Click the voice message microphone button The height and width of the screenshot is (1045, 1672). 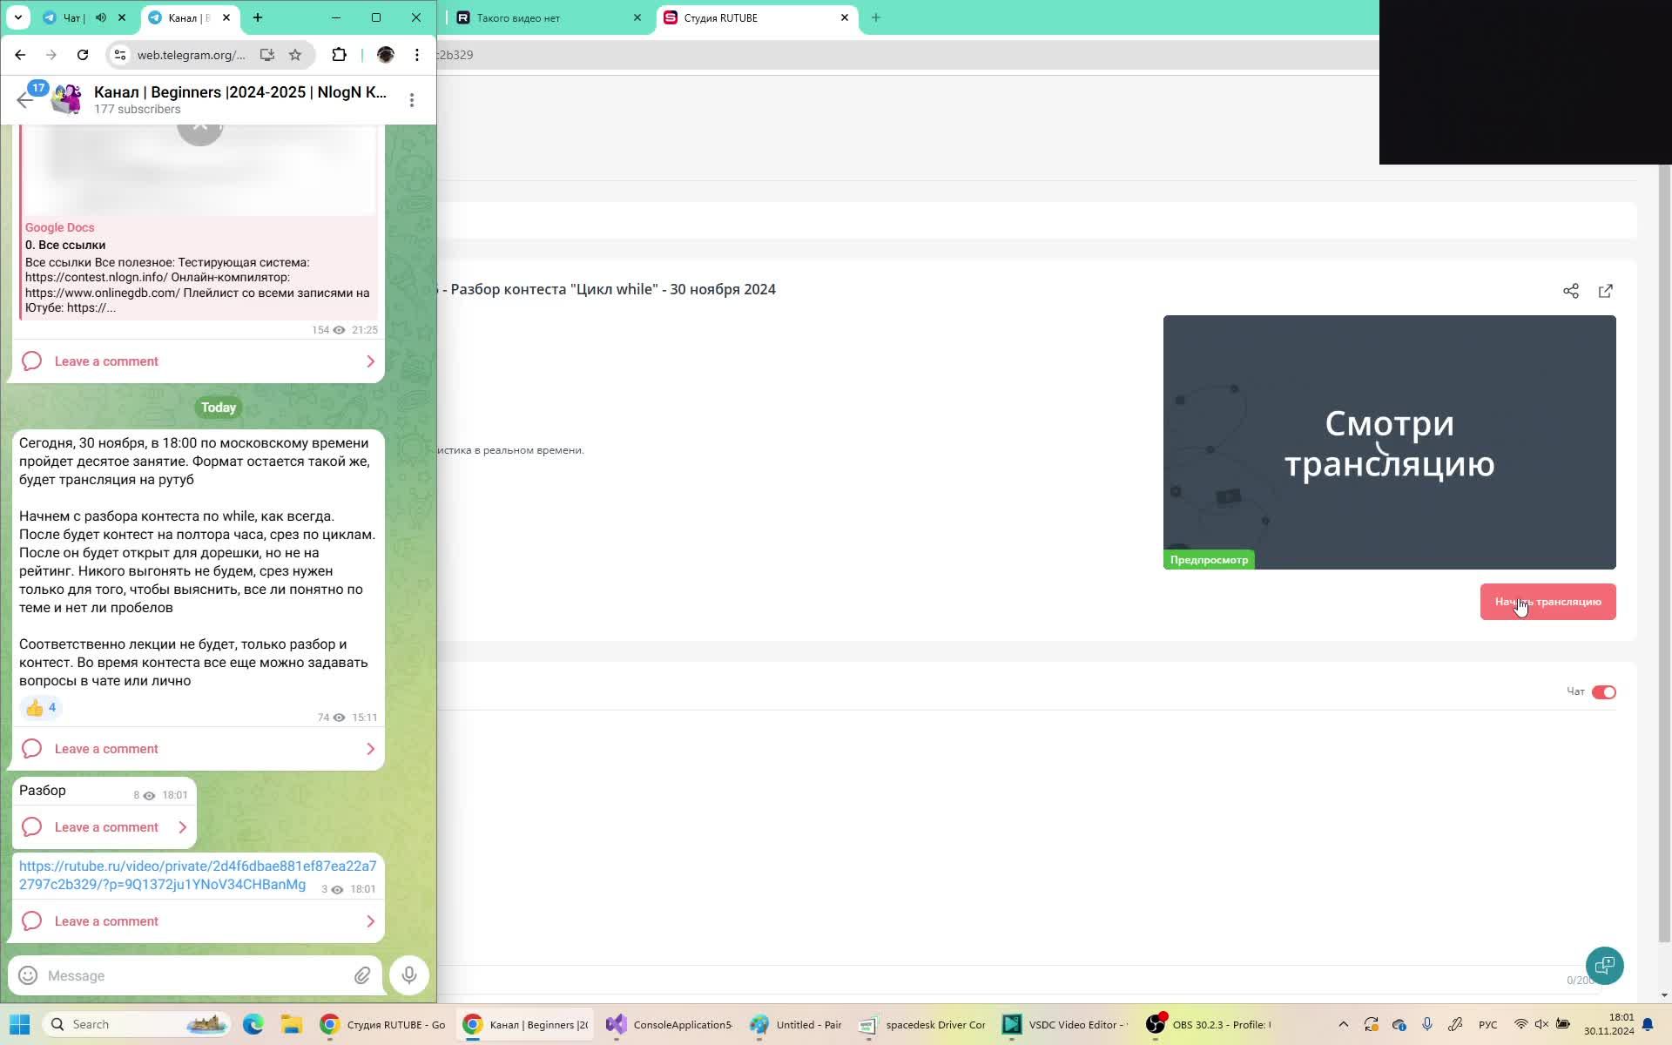pyautogui.click(x=408, y=975)
